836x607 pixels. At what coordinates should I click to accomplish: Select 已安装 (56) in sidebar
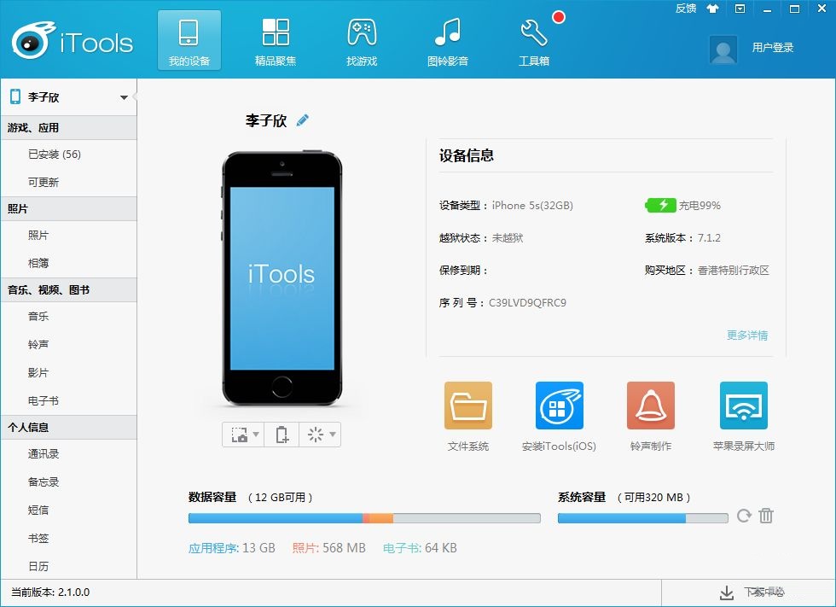click(x=55, y=155)
